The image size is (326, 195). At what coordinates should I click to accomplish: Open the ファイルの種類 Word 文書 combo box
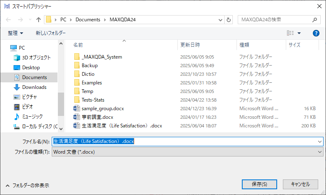pyautogui.click(x=188, y=152)
